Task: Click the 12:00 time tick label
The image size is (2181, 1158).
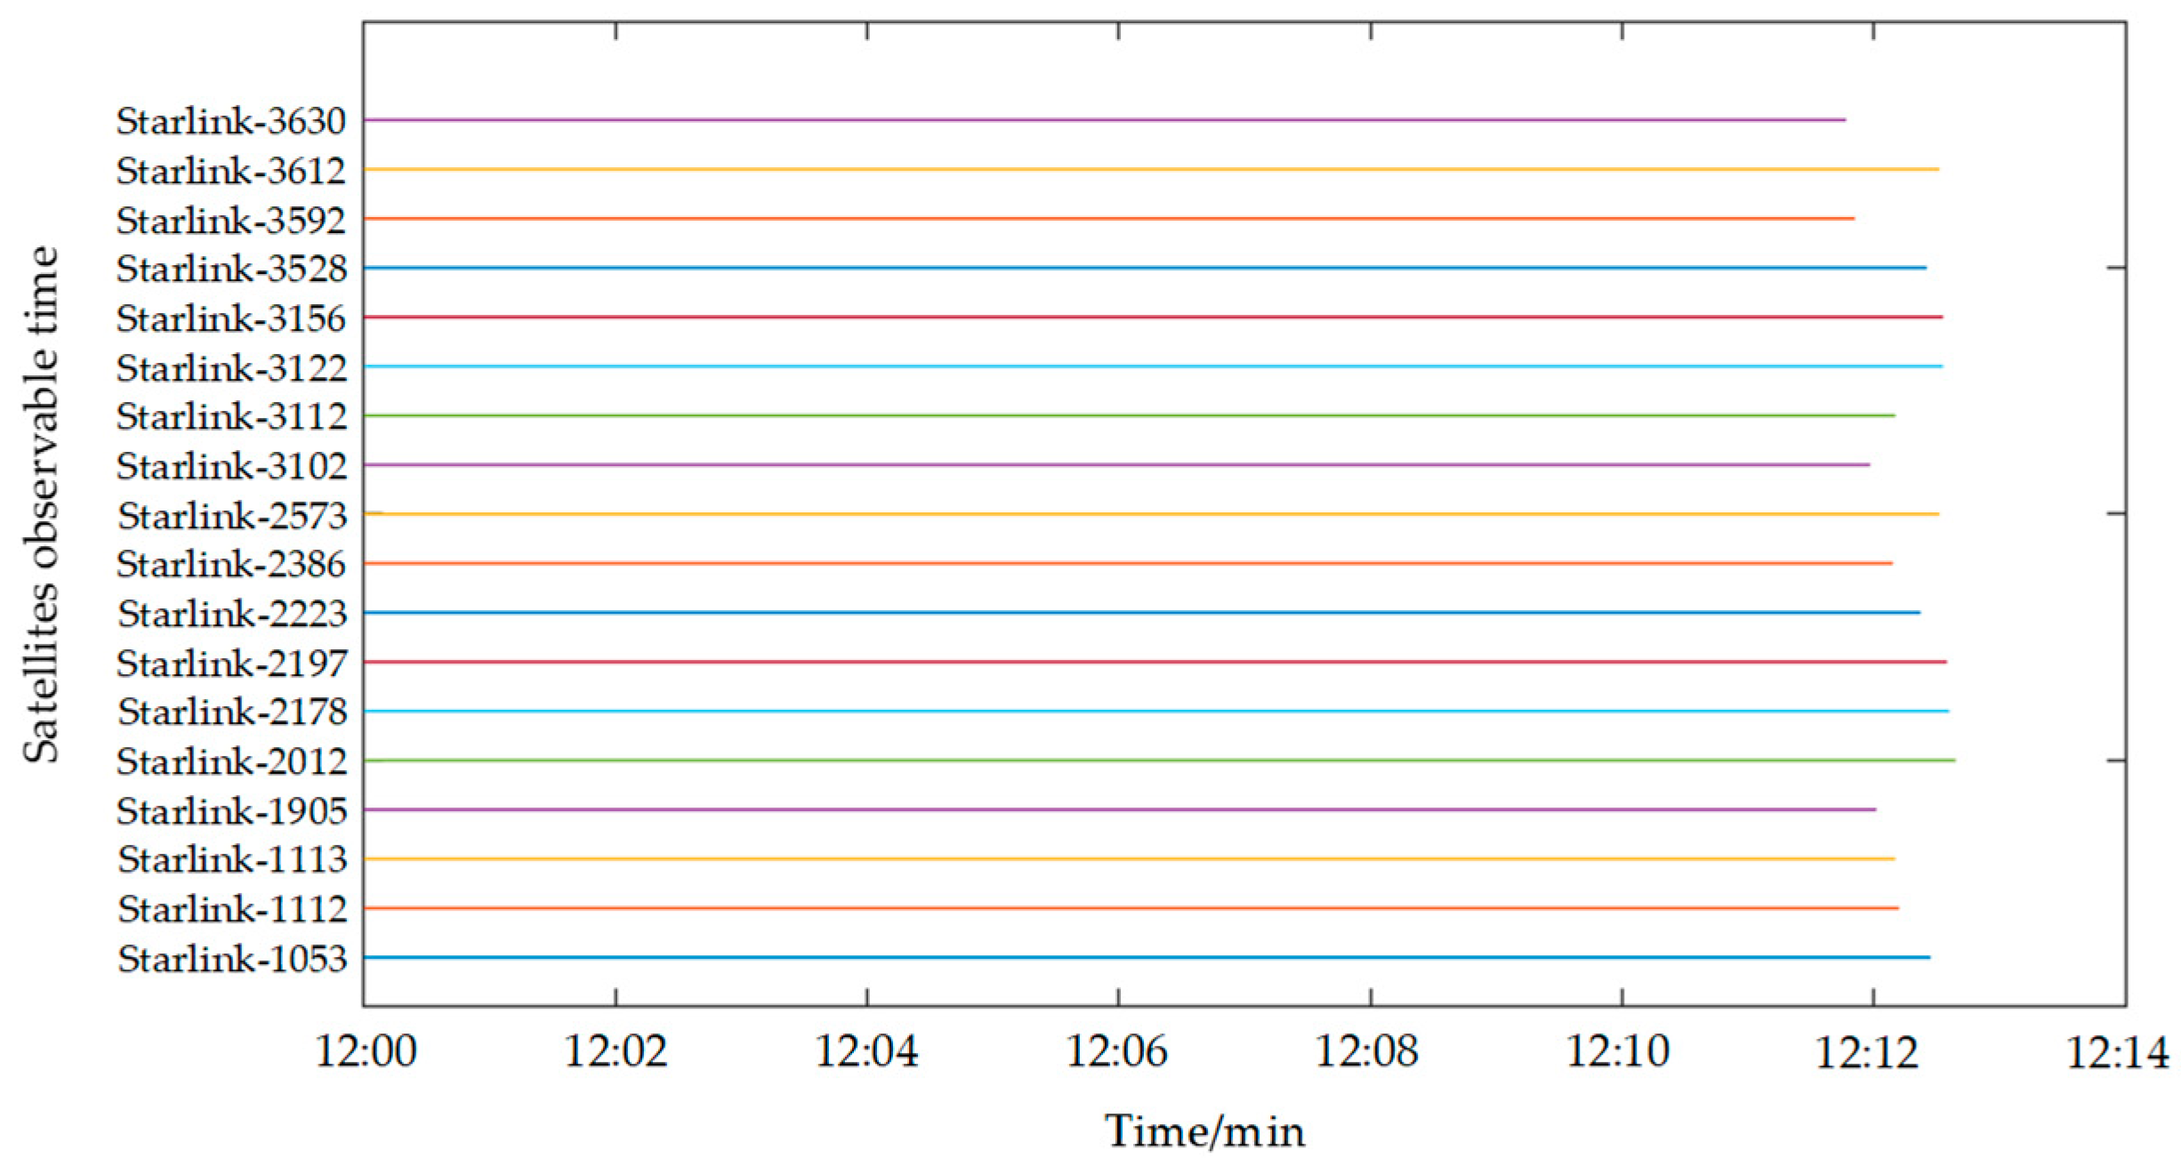Action: [365, 1053]
